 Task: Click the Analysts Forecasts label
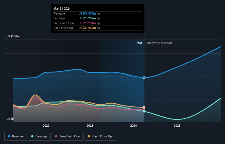[x=159, y=43]
